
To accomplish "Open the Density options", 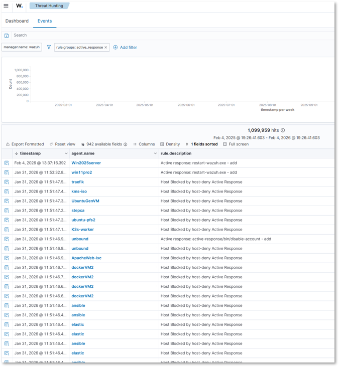I will (x=170, y=144).
